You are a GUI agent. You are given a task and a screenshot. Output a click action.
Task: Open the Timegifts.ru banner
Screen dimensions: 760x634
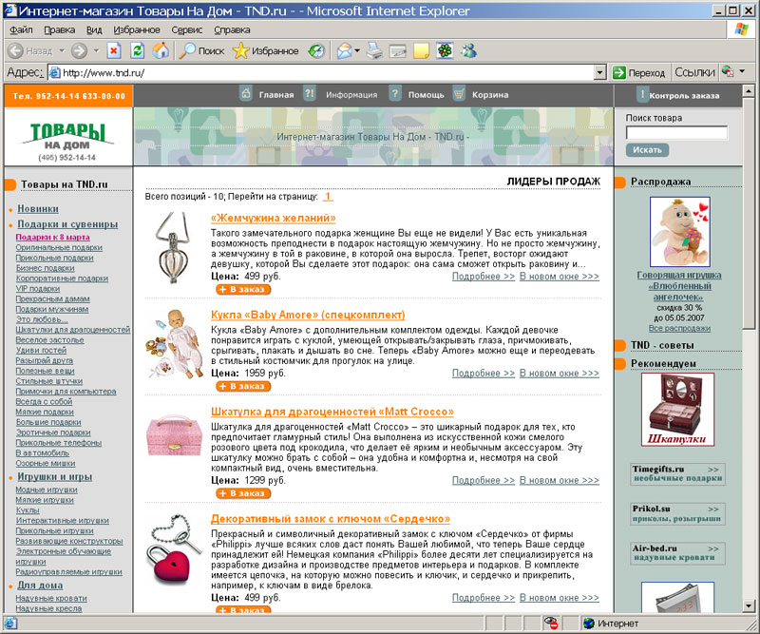point(678,473)
